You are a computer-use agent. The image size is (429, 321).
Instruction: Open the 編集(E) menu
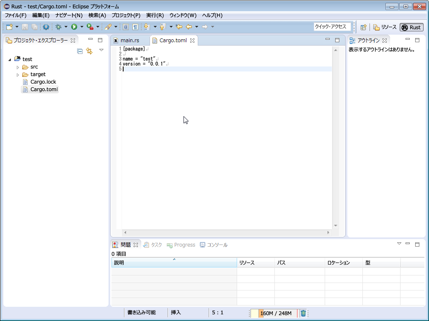pos(41,15)
